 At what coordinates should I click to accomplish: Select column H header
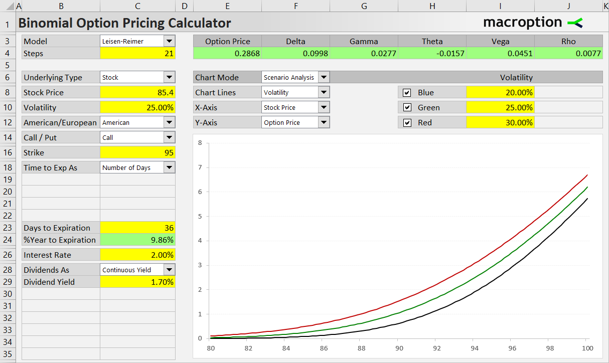[x=432, y=6]
